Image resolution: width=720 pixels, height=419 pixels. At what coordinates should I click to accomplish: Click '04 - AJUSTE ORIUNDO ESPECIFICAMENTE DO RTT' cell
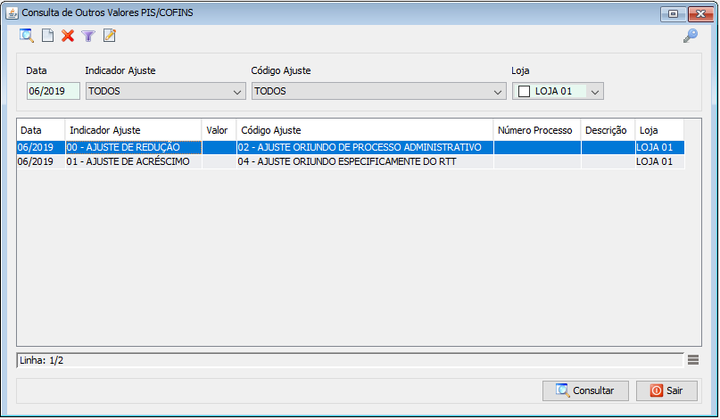[x=365, y=161]
